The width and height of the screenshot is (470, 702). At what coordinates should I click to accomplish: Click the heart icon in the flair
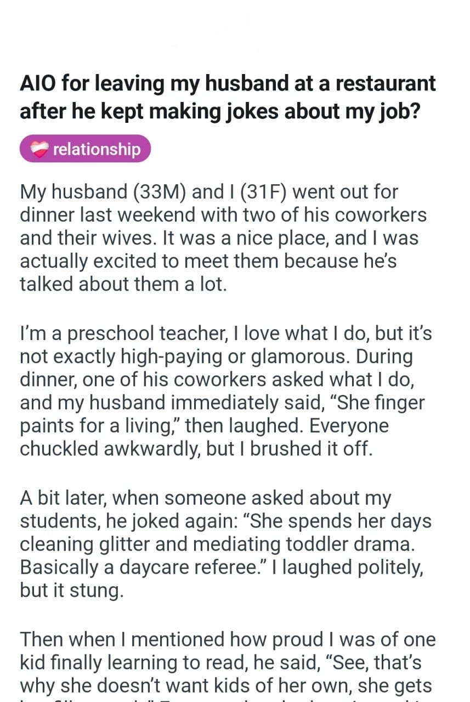(40, 149)
